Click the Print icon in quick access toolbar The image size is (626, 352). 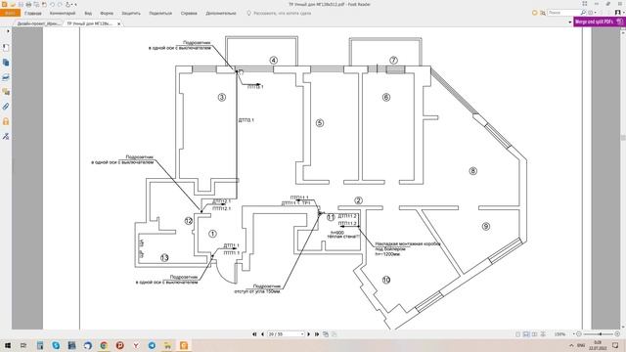(x=28, y=4)
